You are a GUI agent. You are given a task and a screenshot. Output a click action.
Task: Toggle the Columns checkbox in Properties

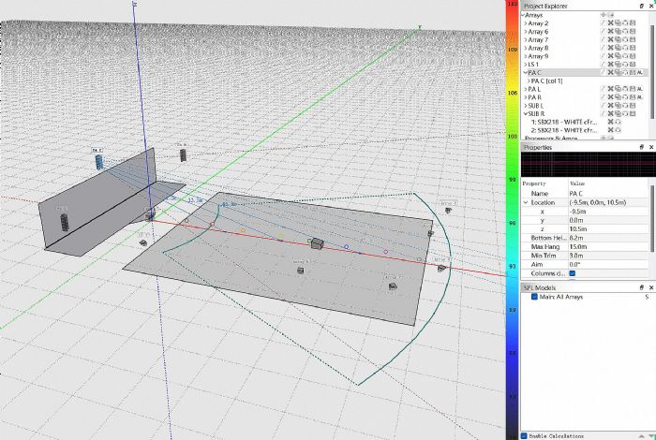[573, 272]
